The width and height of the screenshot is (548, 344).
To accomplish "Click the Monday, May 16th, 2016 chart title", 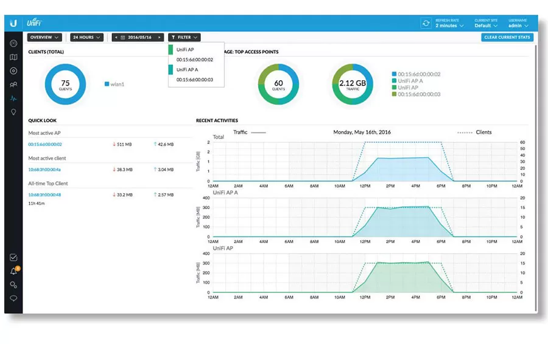I will point(362,132).
